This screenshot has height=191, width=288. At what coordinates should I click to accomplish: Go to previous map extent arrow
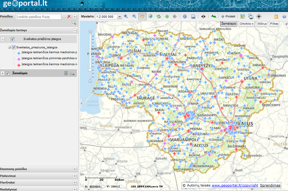[166, 17]
